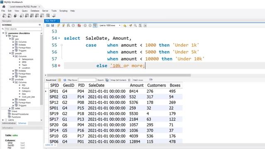Expand geo Foreign Keys node
This screenshot has height=149, width=265.
13,48
